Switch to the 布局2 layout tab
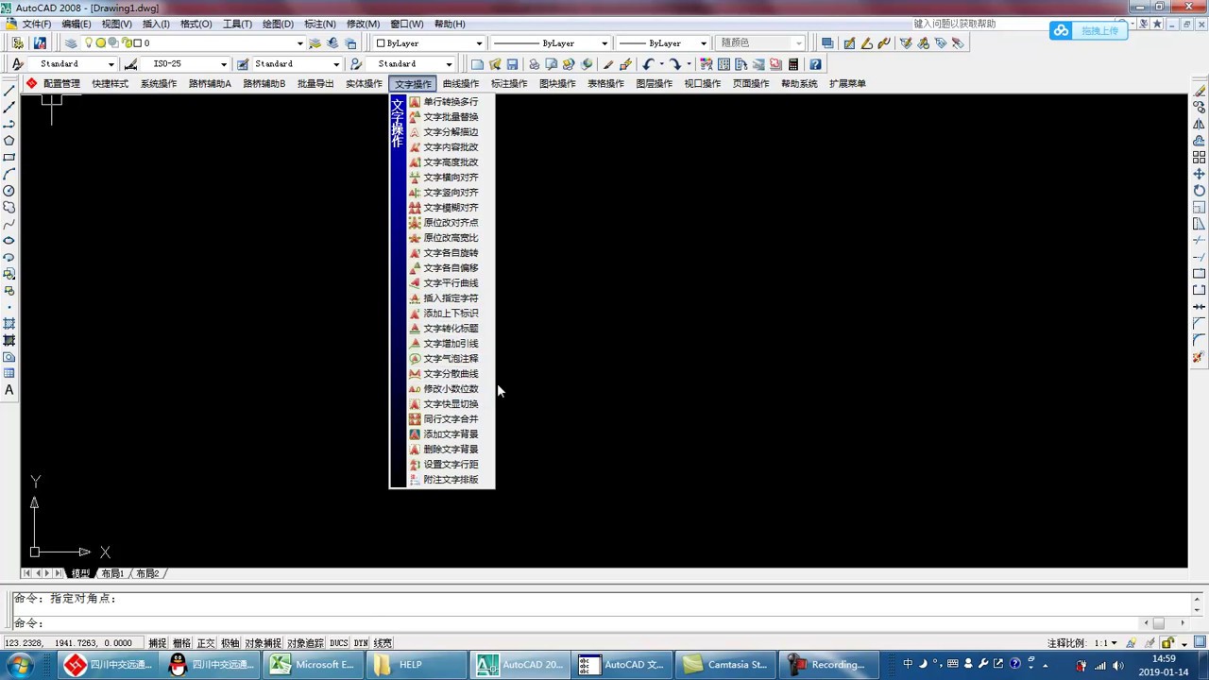The height and width of the screenshot is (680, 1209). (x=147, y=573)
